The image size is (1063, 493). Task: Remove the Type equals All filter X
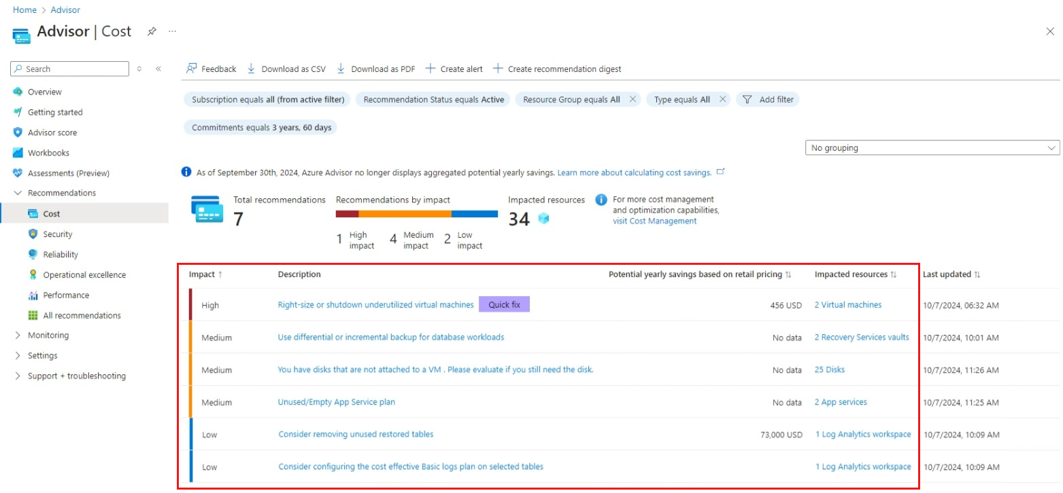[722, 99]
